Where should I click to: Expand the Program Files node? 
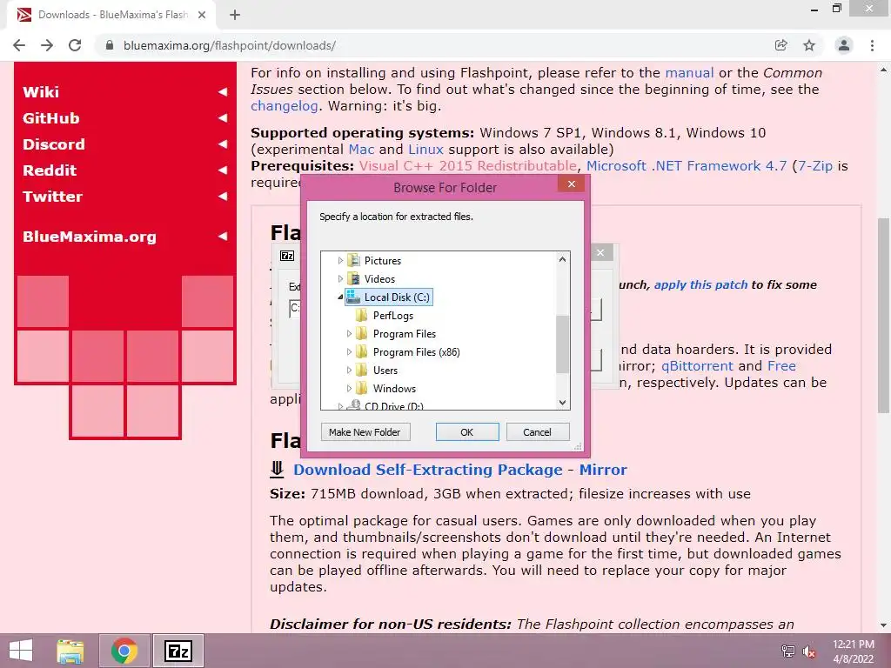click(x=349, y=333)
